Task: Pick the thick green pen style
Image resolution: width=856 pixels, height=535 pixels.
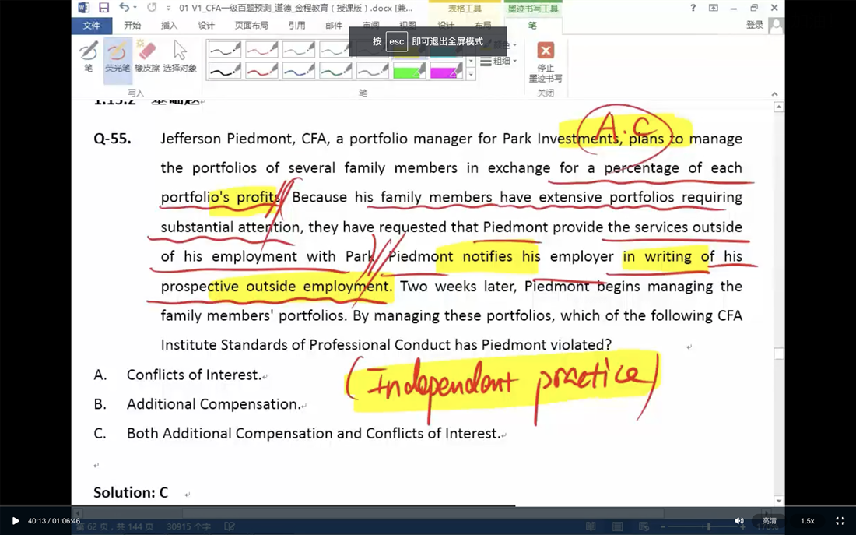Action: [x=335, y=71]
